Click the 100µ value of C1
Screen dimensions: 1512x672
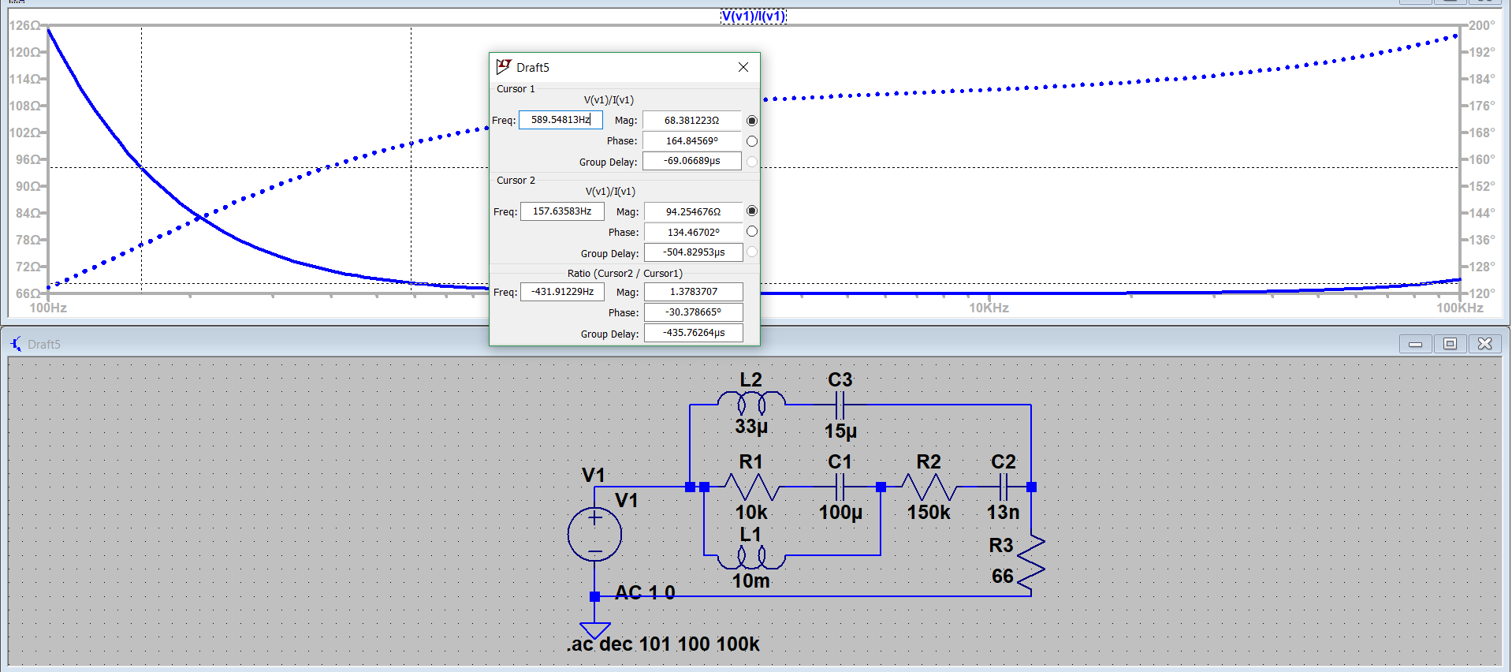[840, 513]
